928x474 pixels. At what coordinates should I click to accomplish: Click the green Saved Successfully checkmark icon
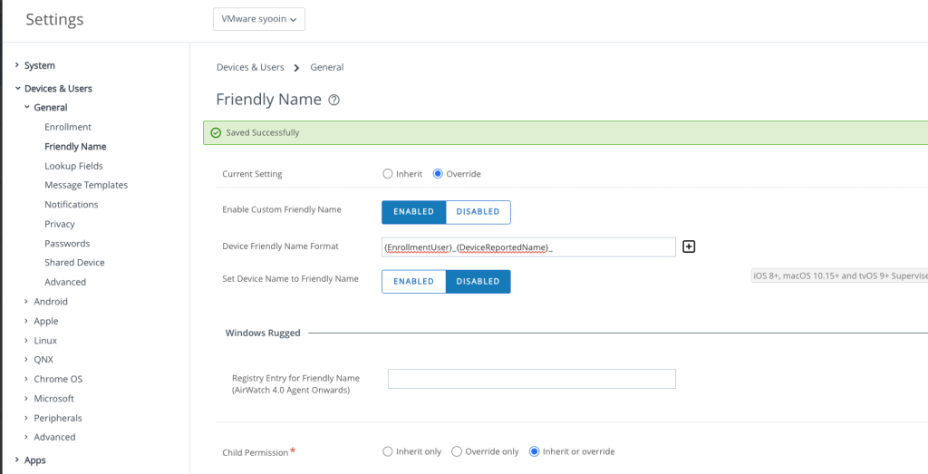click(x=216, y=133)
